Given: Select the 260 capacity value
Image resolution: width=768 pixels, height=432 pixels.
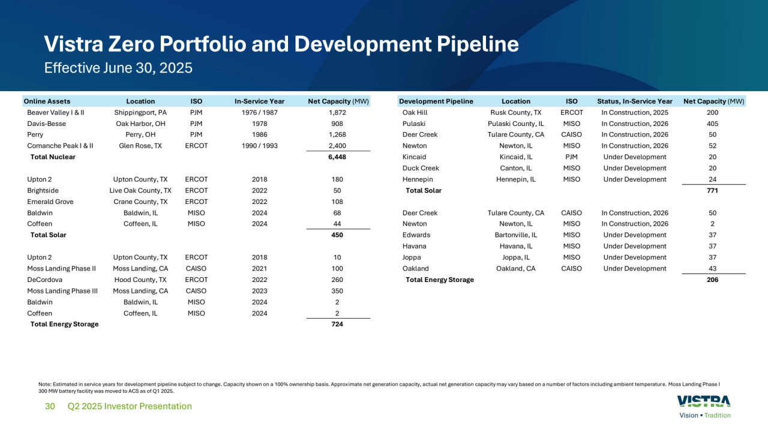Looking at the screenshot, I should [x=338, y=280].
